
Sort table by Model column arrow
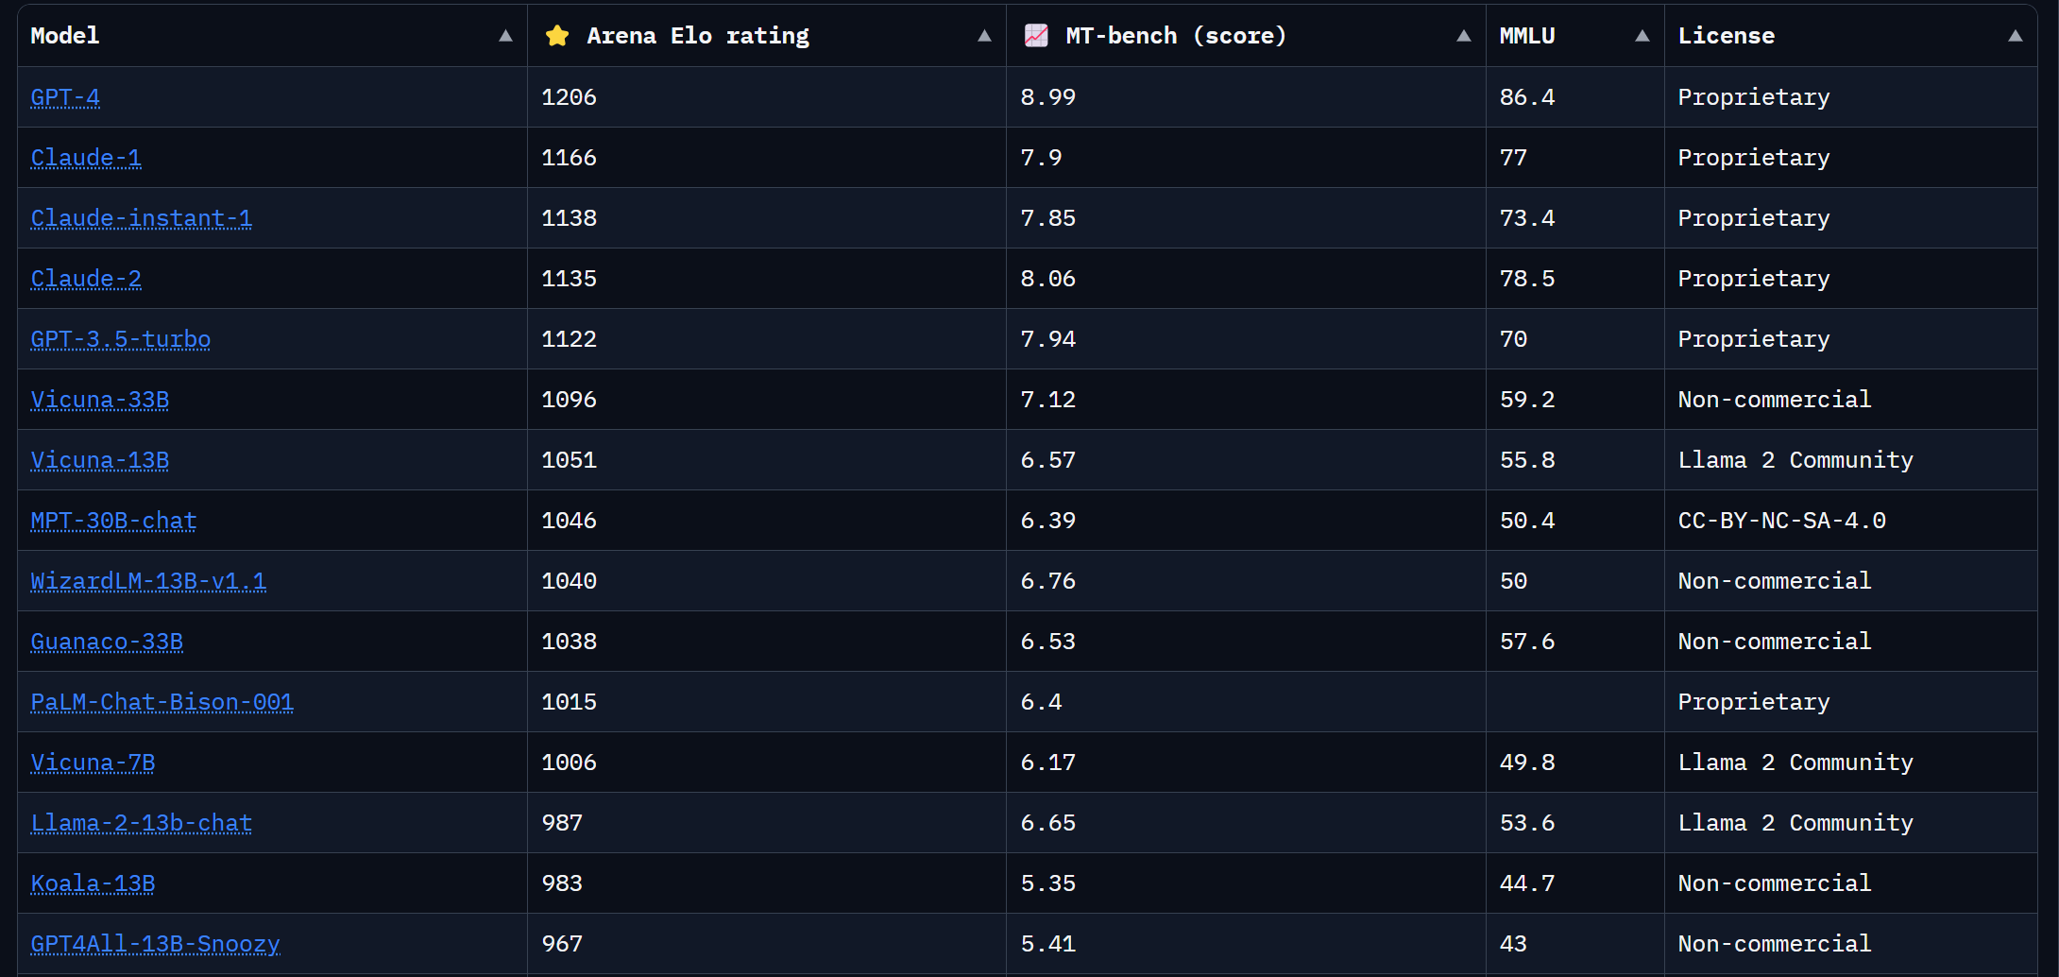pos(505,36)
